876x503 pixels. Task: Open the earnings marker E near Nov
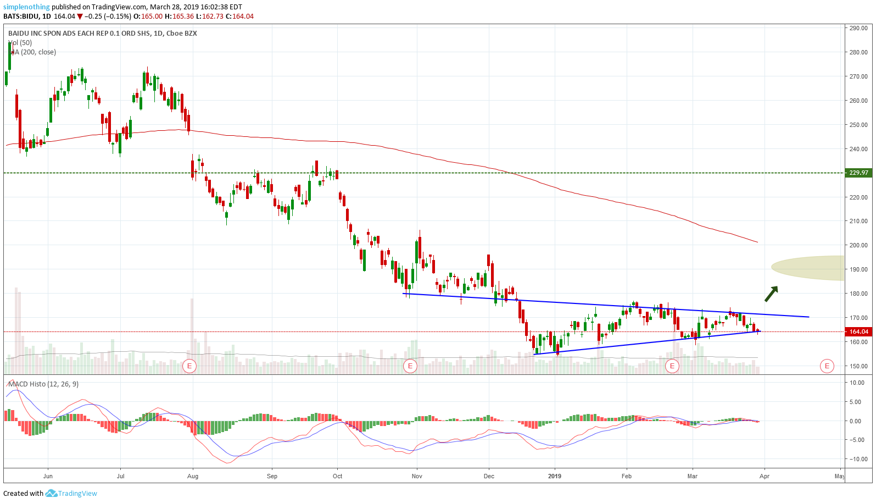[410, 366]
